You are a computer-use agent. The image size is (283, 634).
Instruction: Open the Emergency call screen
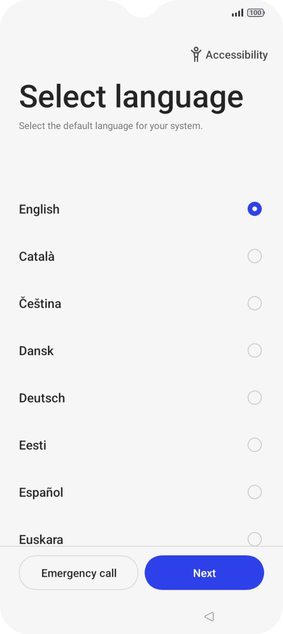(x=79, y=573)
